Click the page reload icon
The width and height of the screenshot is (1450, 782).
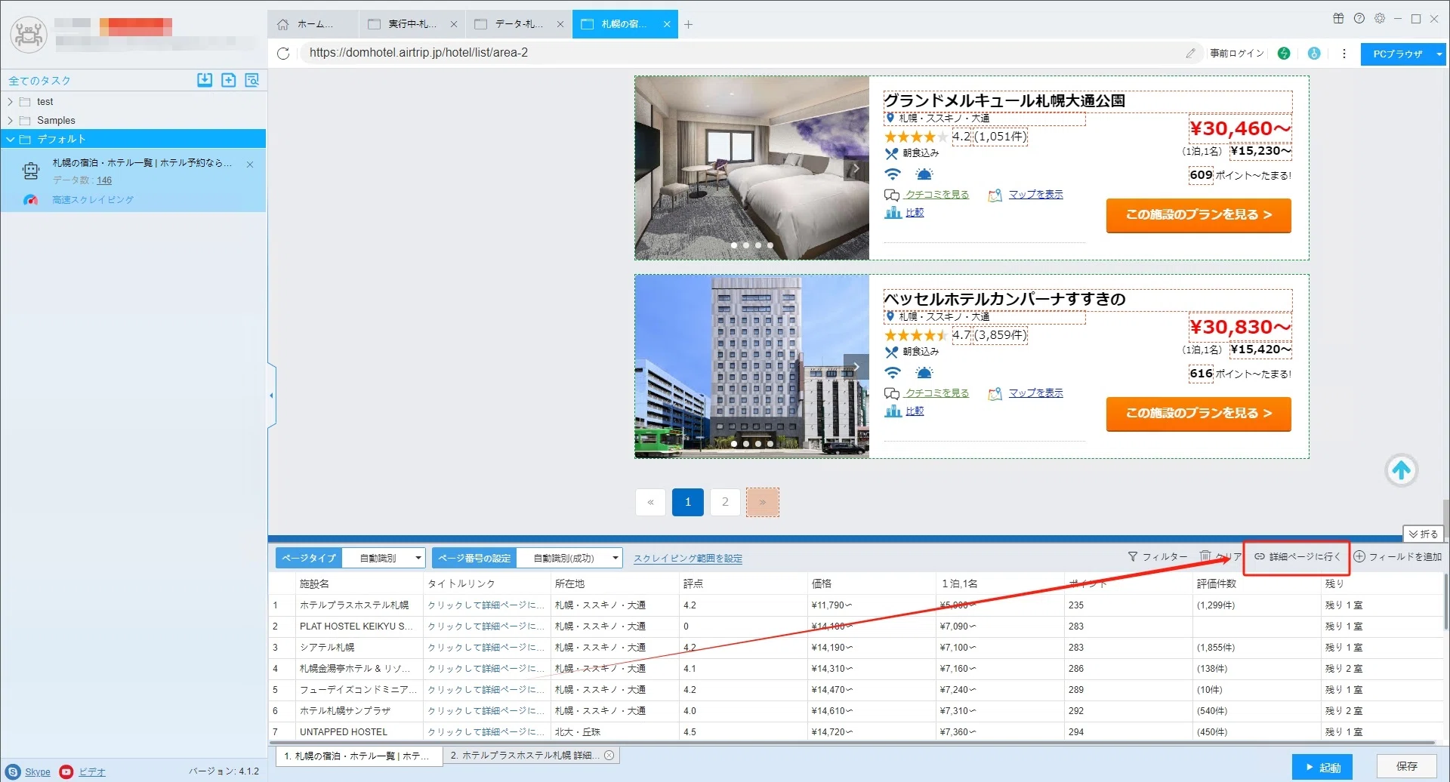click(283, 54)
